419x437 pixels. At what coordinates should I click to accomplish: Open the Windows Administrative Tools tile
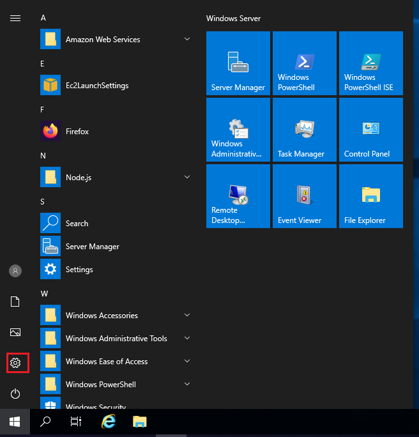[x=238, y=130]
